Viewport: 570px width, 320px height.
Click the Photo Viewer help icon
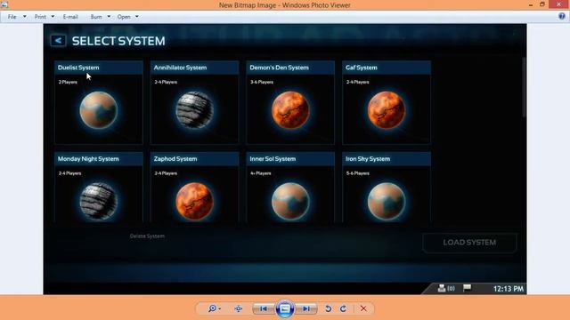click(562, 16)
